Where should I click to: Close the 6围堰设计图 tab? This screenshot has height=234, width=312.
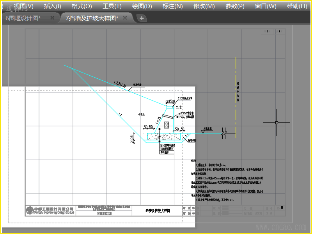pos(52,18)
